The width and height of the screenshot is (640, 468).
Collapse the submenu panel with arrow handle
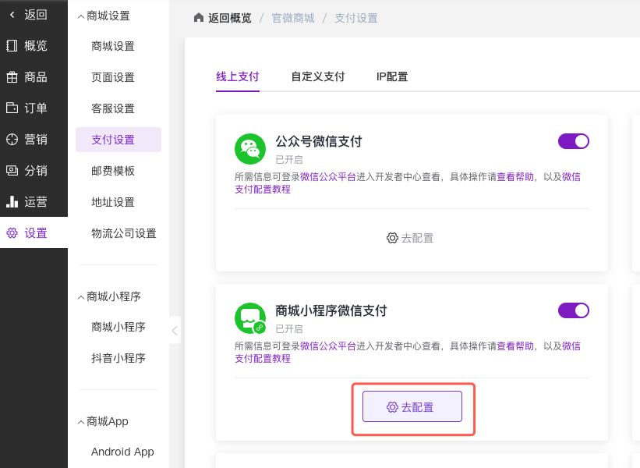click(x=175, y=331)
